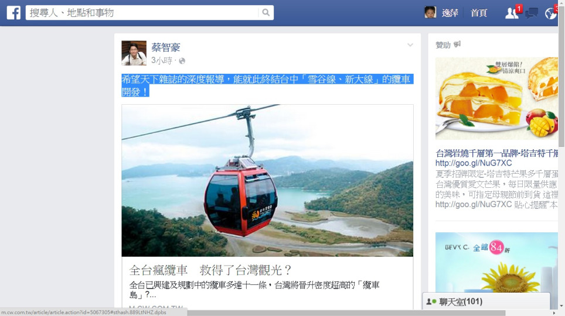Click the cable car article image

267,180
